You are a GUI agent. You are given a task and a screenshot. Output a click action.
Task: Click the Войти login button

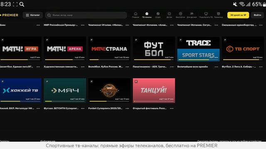pos(257,15)
